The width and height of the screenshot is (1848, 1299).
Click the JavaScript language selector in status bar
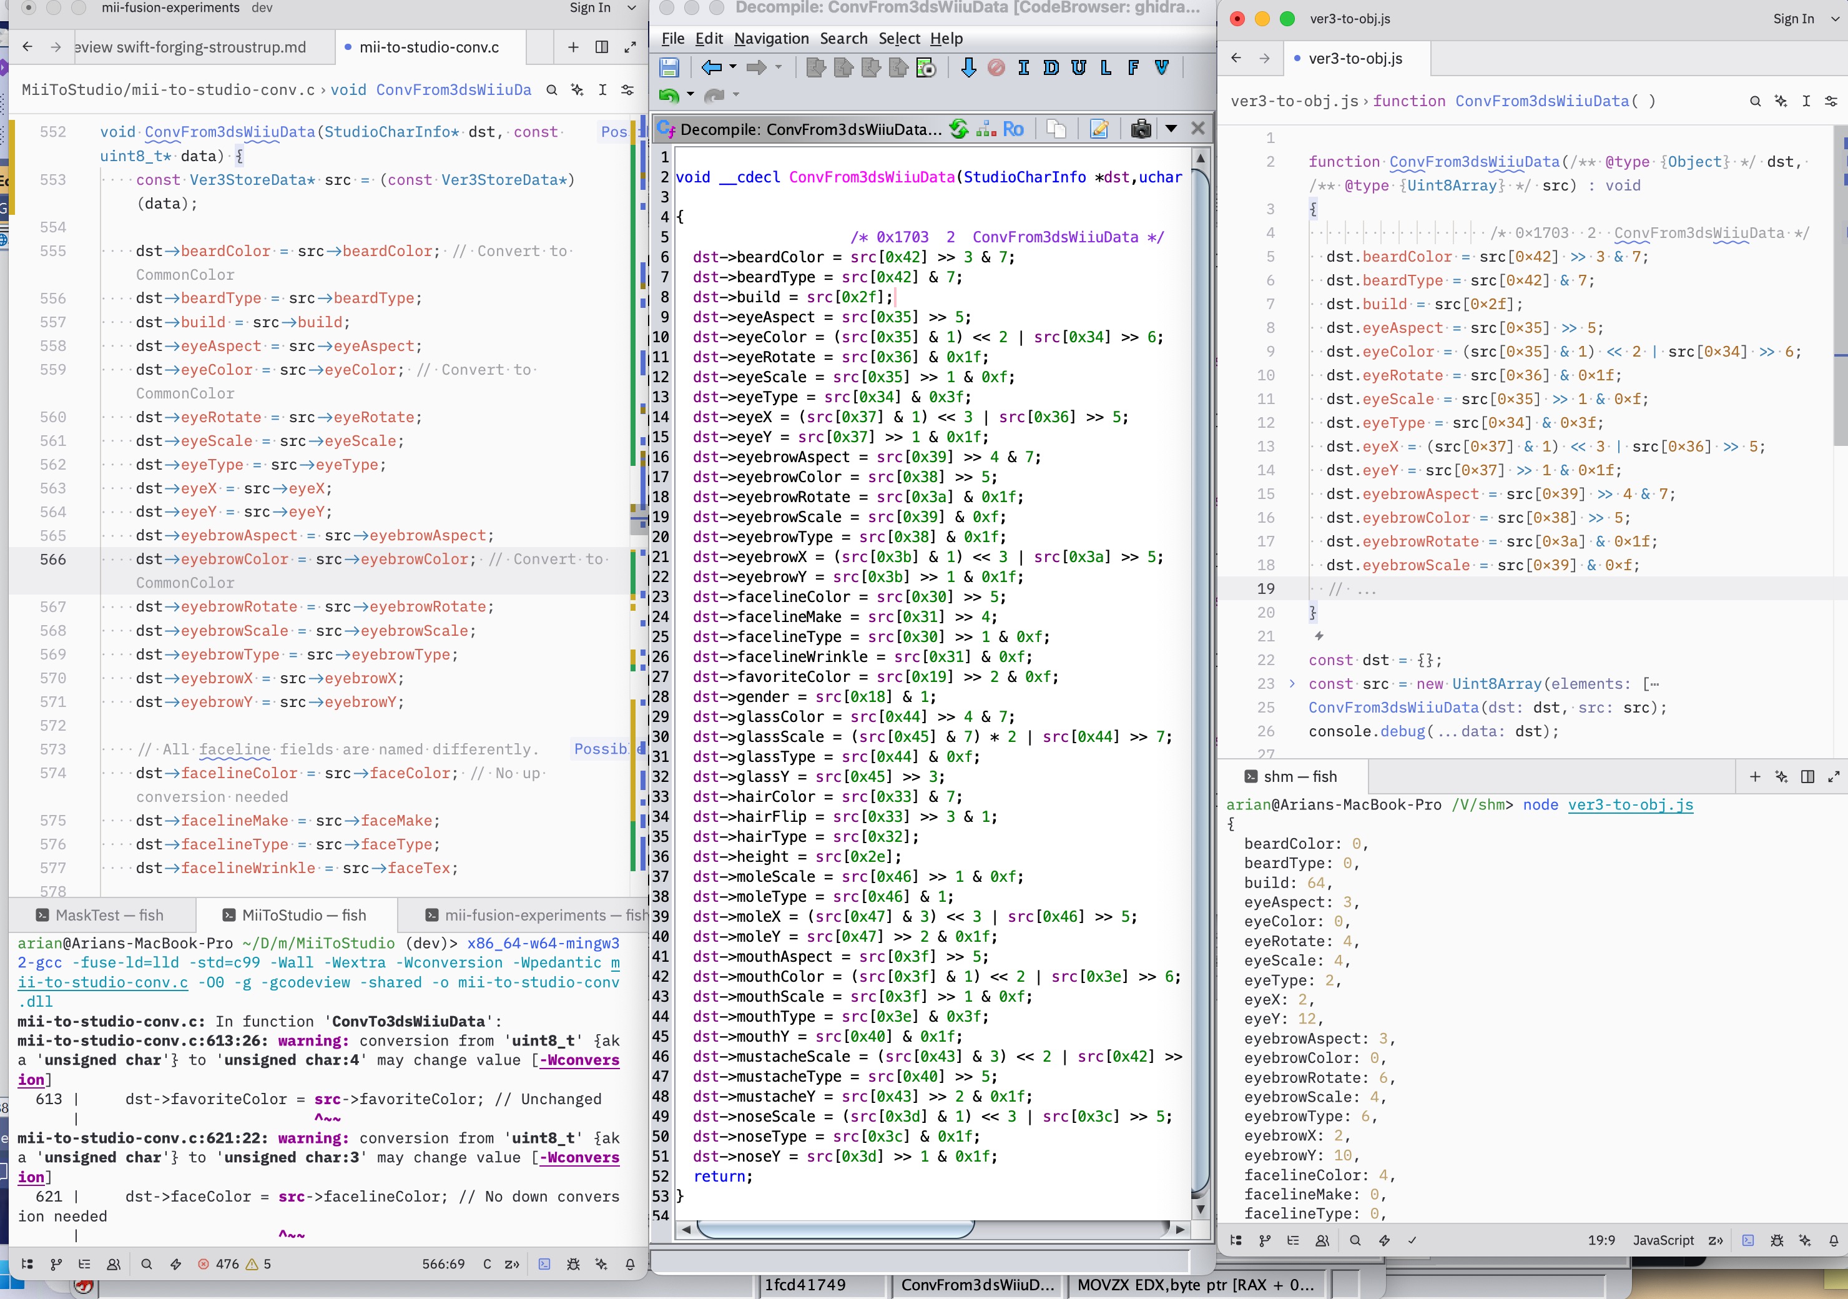tap(1663, 1240)
